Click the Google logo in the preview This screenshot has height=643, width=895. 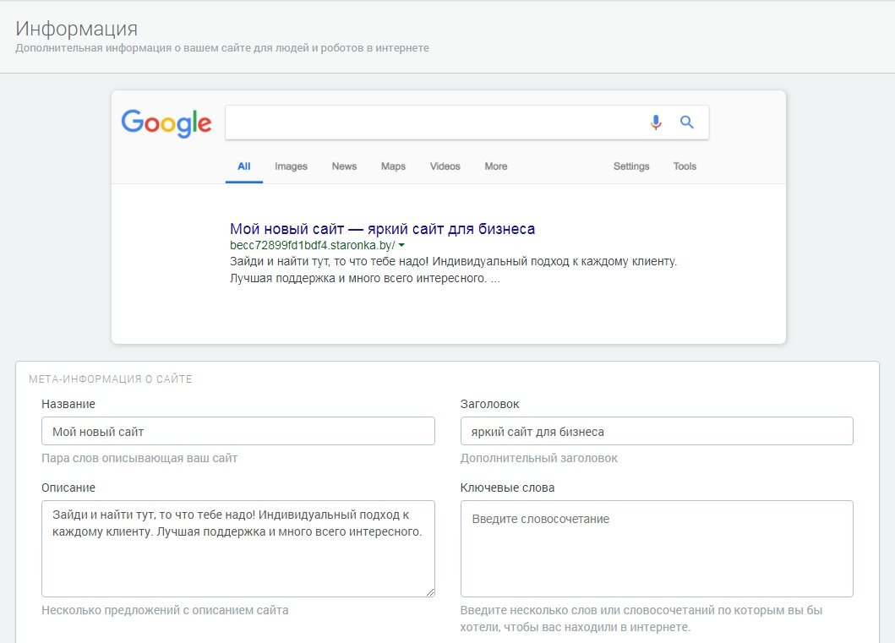pos(166,123)
